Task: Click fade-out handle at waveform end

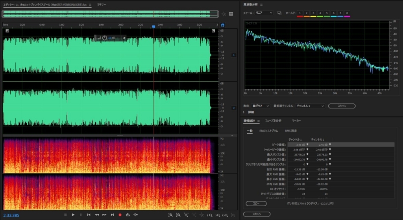Action: coord(213,31)
